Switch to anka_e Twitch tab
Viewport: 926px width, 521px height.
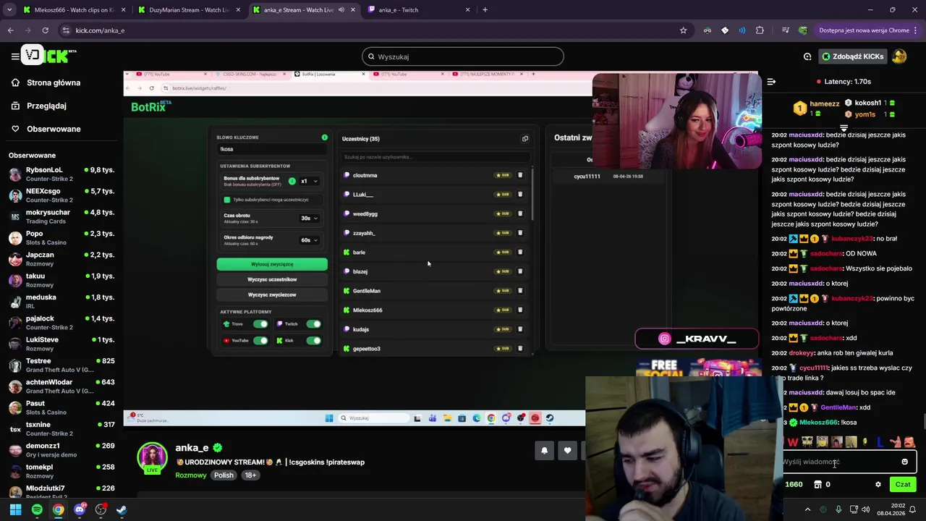tap(419, 10)
